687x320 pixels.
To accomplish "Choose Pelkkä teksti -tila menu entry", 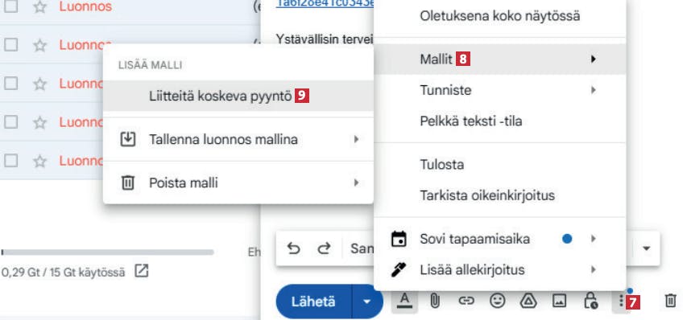I will 499,121.
